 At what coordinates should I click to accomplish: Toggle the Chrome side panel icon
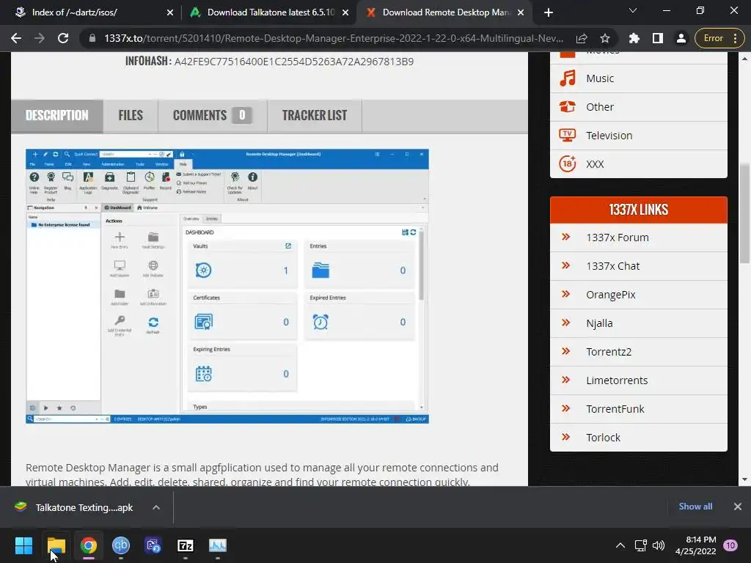pyautogui.click(x=658, y=38)
